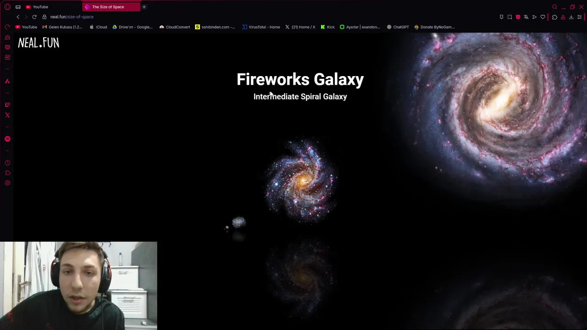The height and width of the screenshot is (330, 587).
Task: Open Spotify player in sidebar
Action: [7, 139]
